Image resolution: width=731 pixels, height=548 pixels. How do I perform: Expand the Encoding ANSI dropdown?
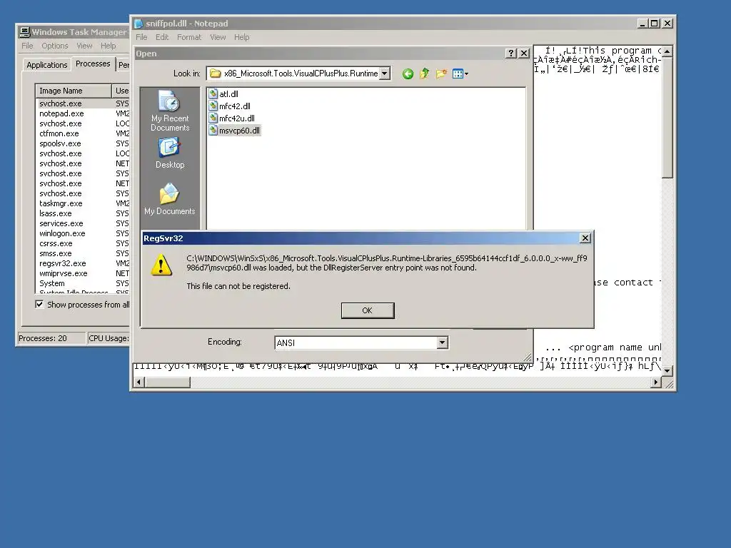(443, 343)
